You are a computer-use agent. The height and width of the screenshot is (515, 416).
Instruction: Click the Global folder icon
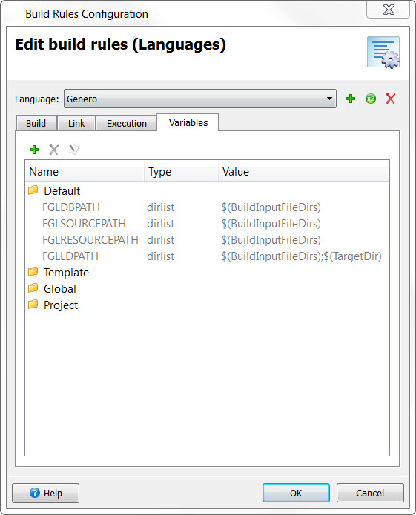[33, 288]
